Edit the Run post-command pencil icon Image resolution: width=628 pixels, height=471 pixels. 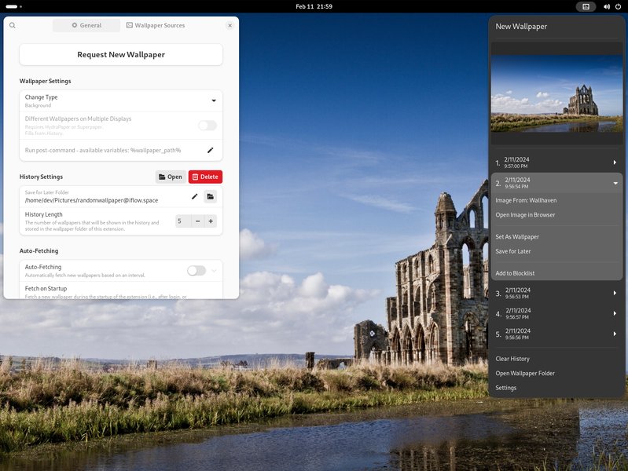211,150
